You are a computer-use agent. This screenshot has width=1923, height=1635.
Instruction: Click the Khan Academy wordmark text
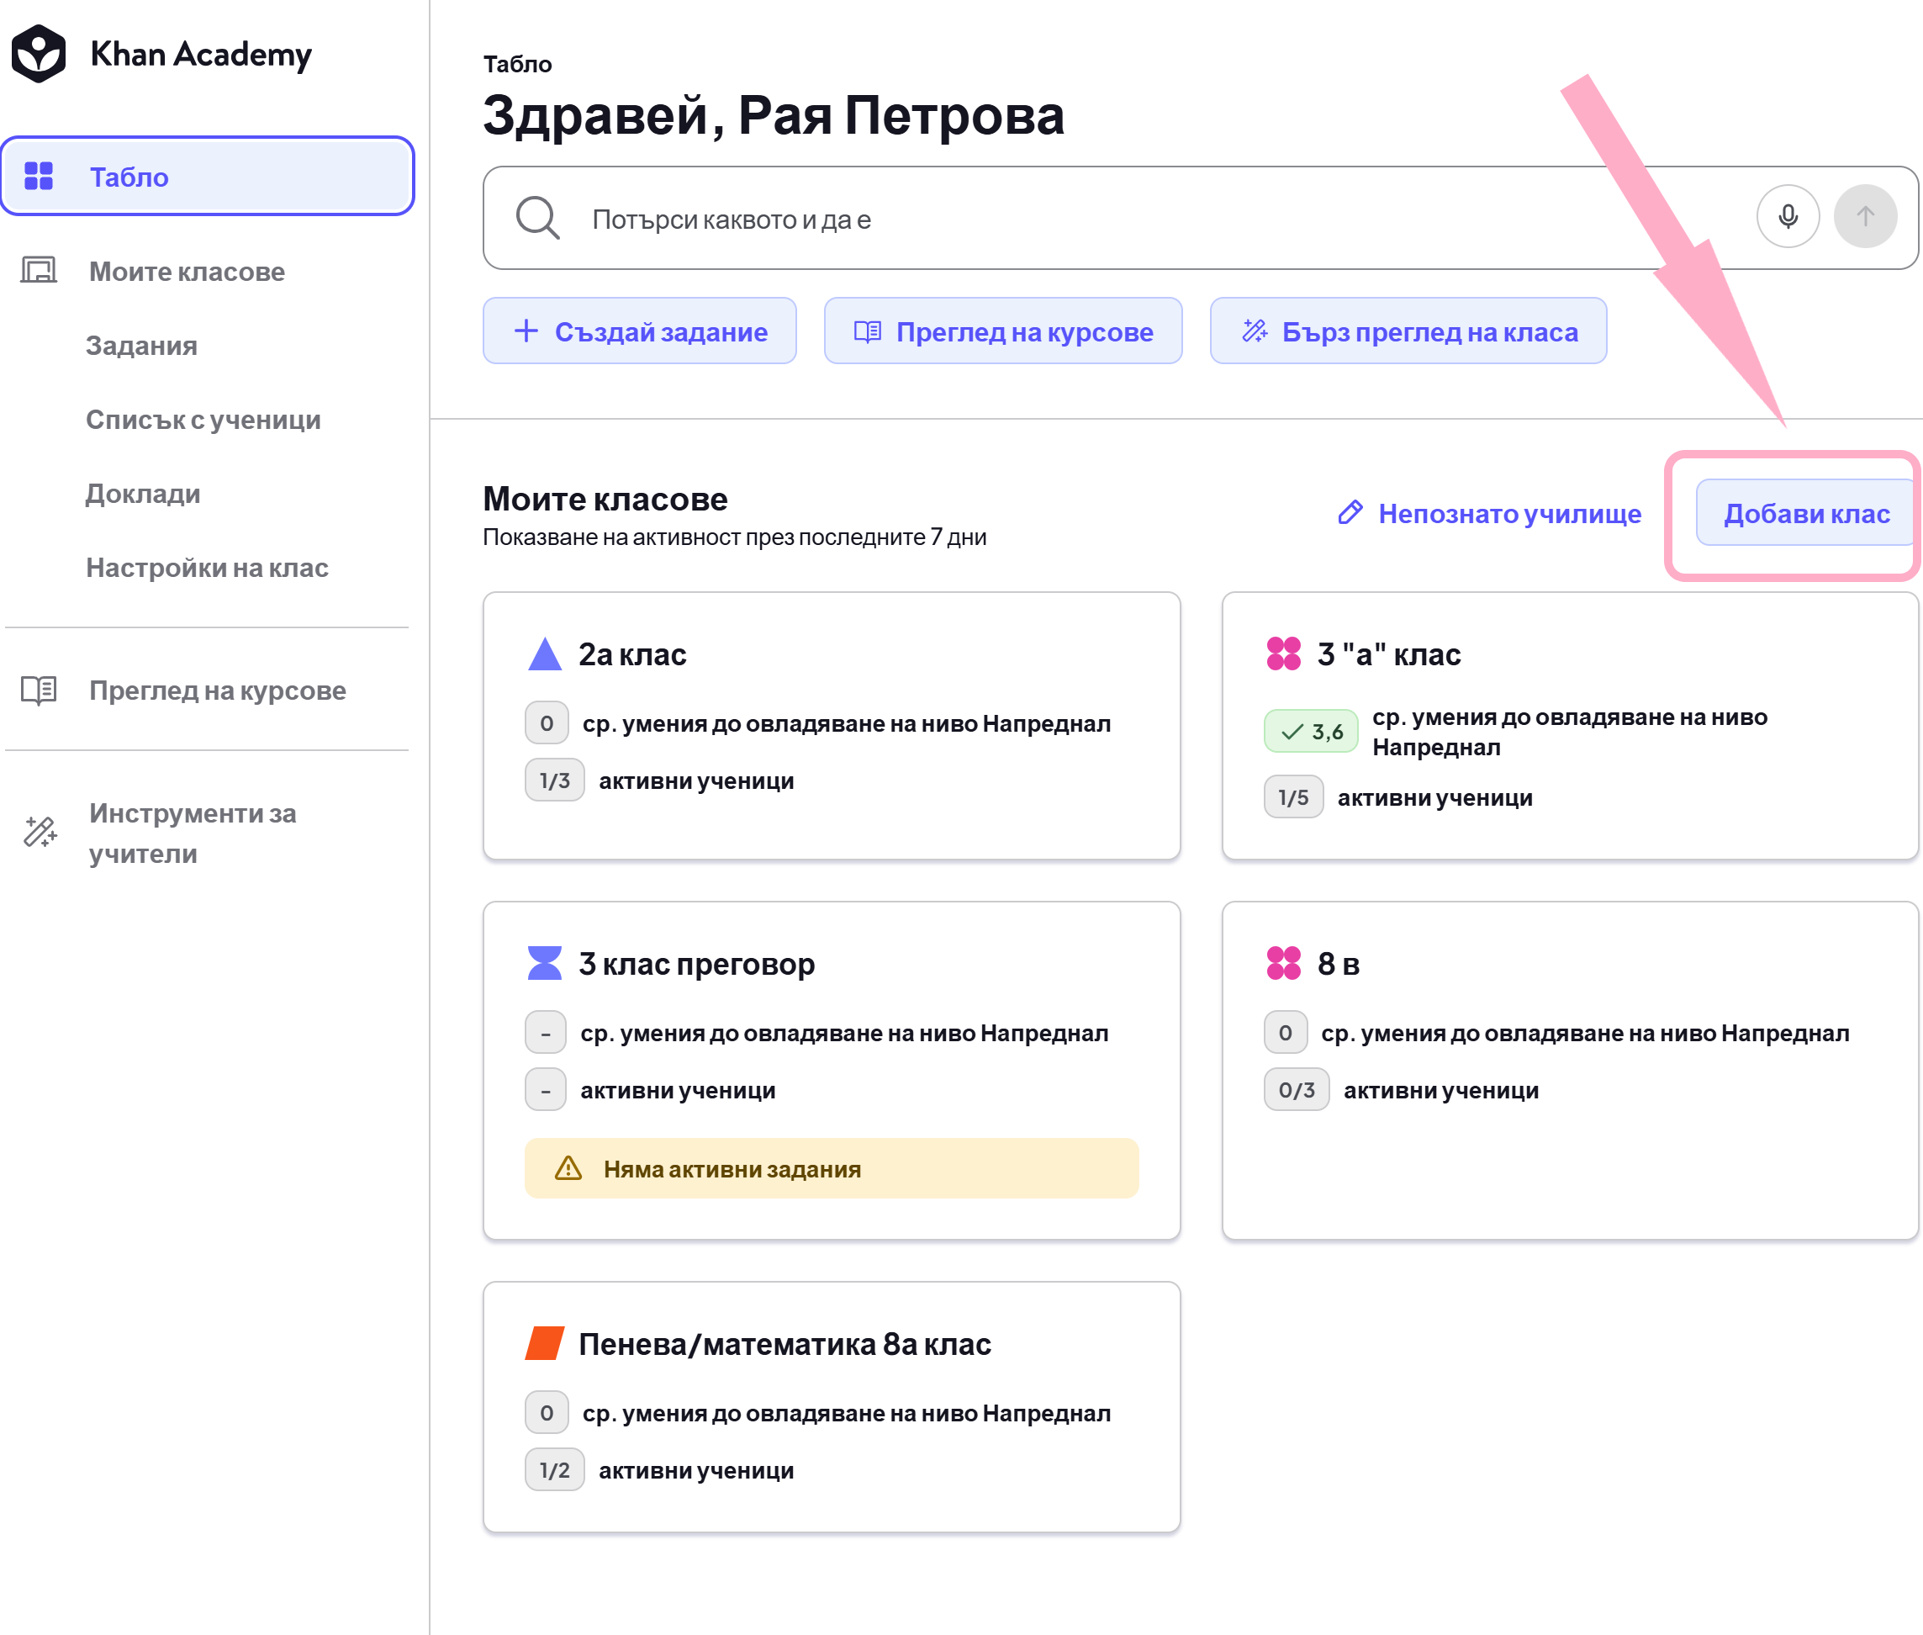[x=201, y=55]
